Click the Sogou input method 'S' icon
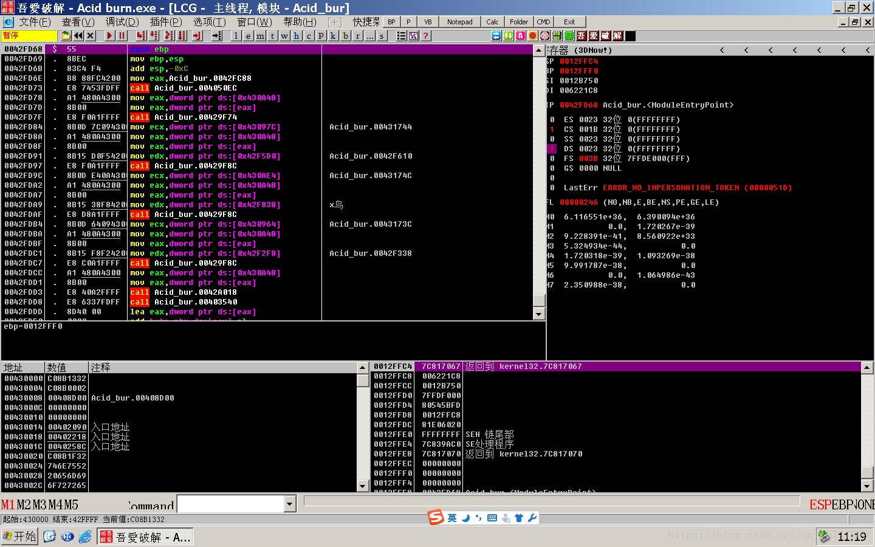875x547 pixels. pyautogui.click(x=436, y=517)
